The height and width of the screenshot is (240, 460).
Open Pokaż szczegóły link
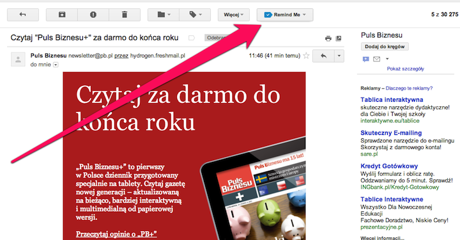[406, 68]
